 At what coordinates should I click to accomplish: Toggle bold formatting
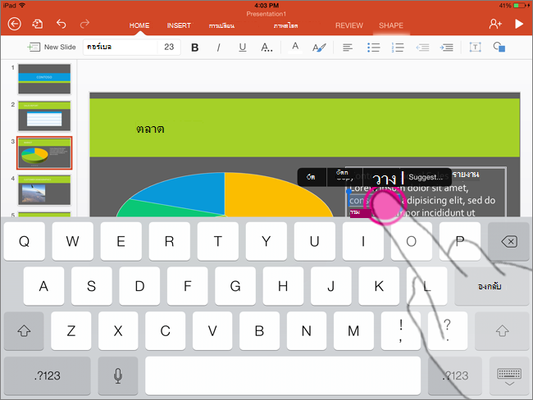coord(195,48)
